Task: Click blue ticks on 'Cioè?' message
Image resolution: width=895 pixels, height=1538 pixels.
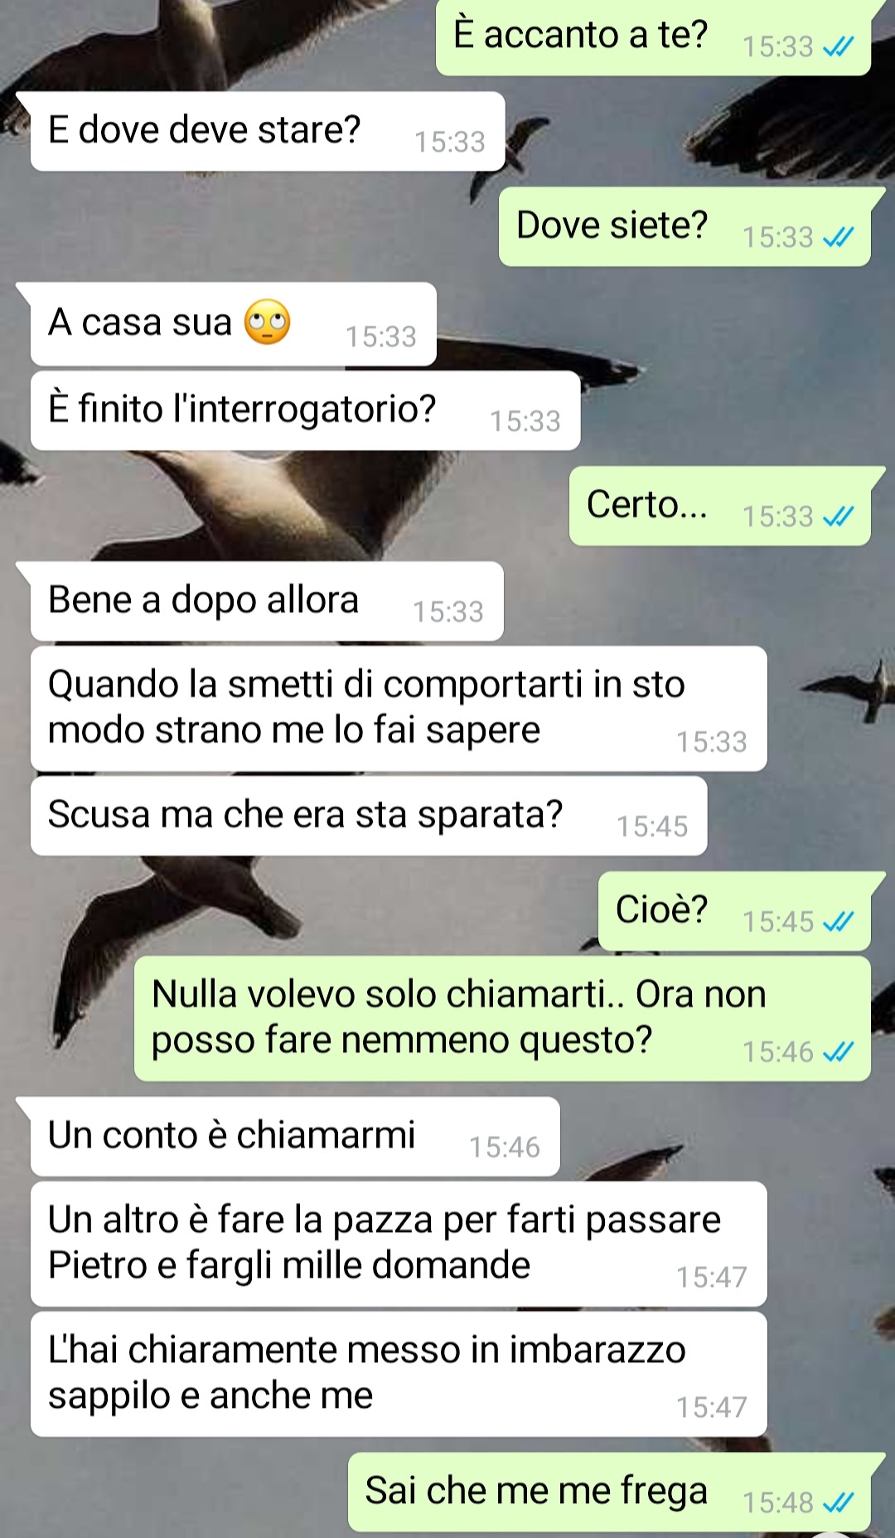Action: (x=838, y=922)
